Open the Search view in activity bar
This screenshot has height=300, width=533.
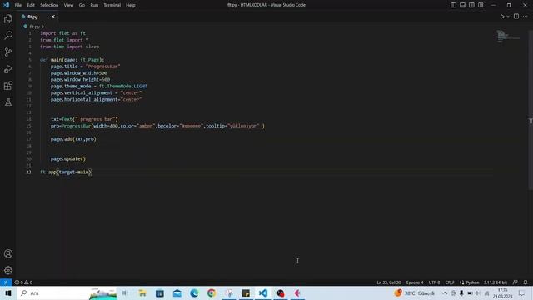click(x=8, y=35)
